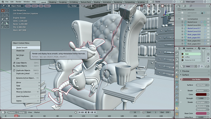Open the Texture checker properties tab

(x=177, y=114)
